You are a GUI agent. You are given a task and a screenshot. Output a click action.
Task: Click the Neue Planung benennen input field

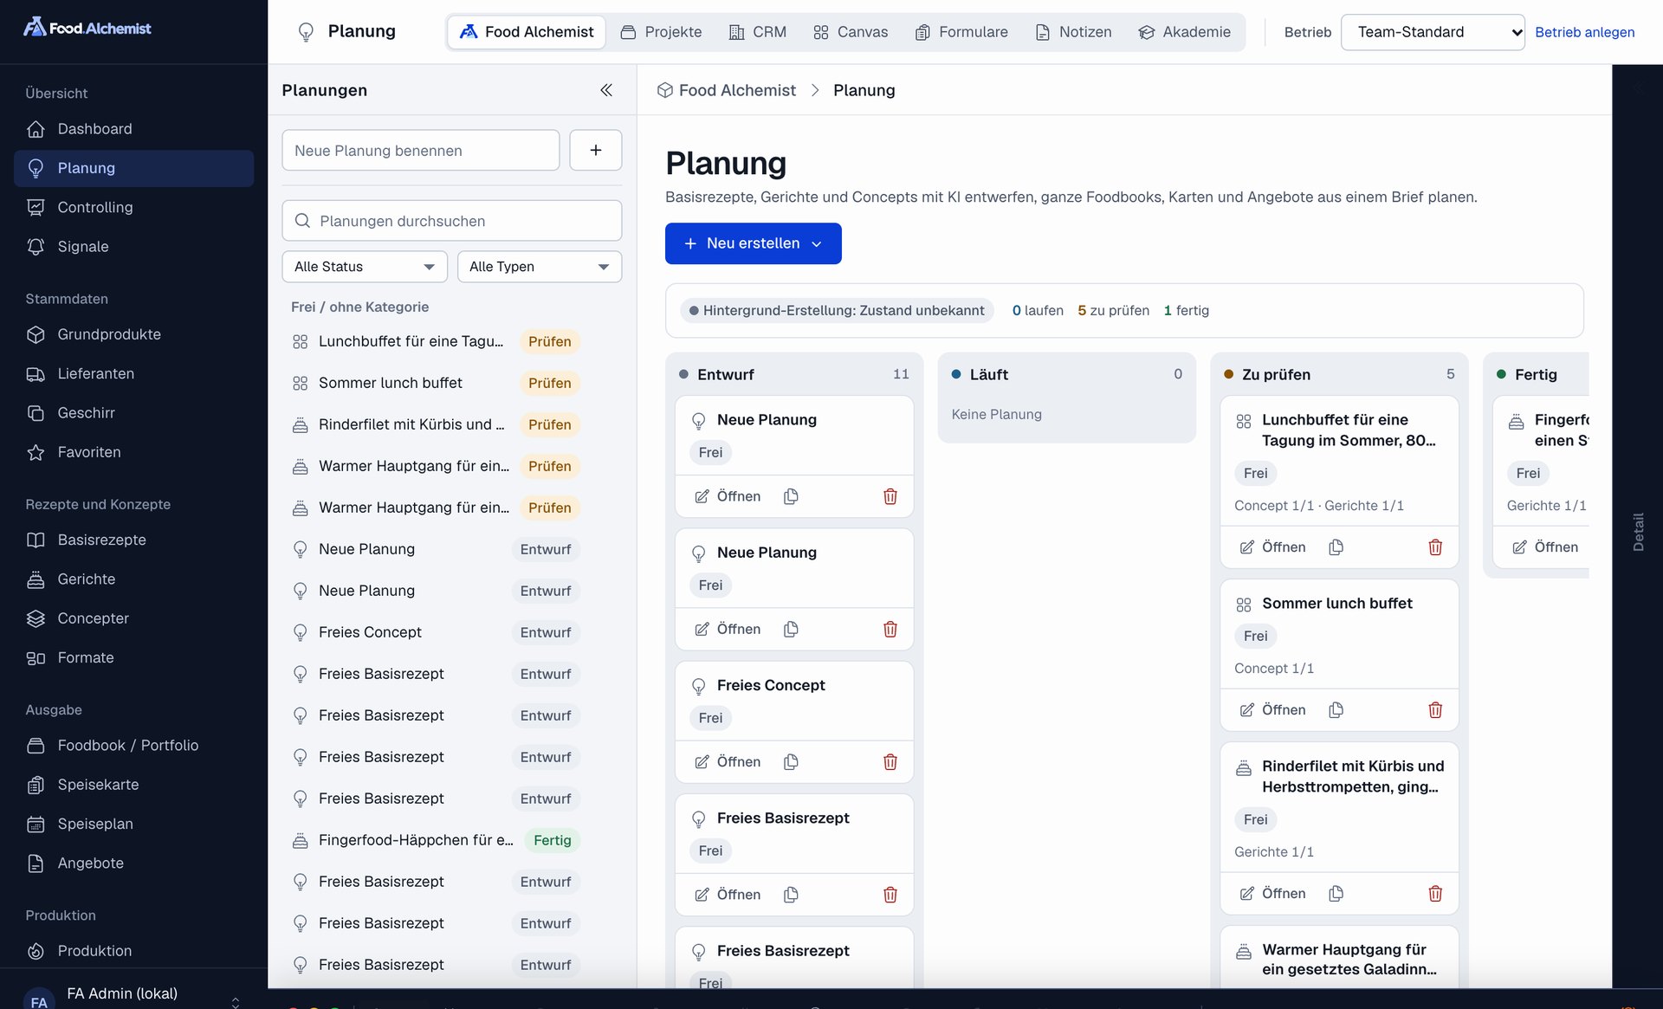[x=421, y=150]
